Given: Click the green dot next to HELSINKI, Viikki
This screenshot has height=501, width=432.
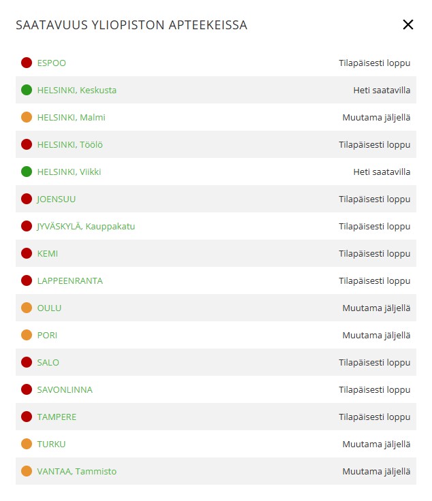Looking at the screenshot, I should click(x=27, y=172).
